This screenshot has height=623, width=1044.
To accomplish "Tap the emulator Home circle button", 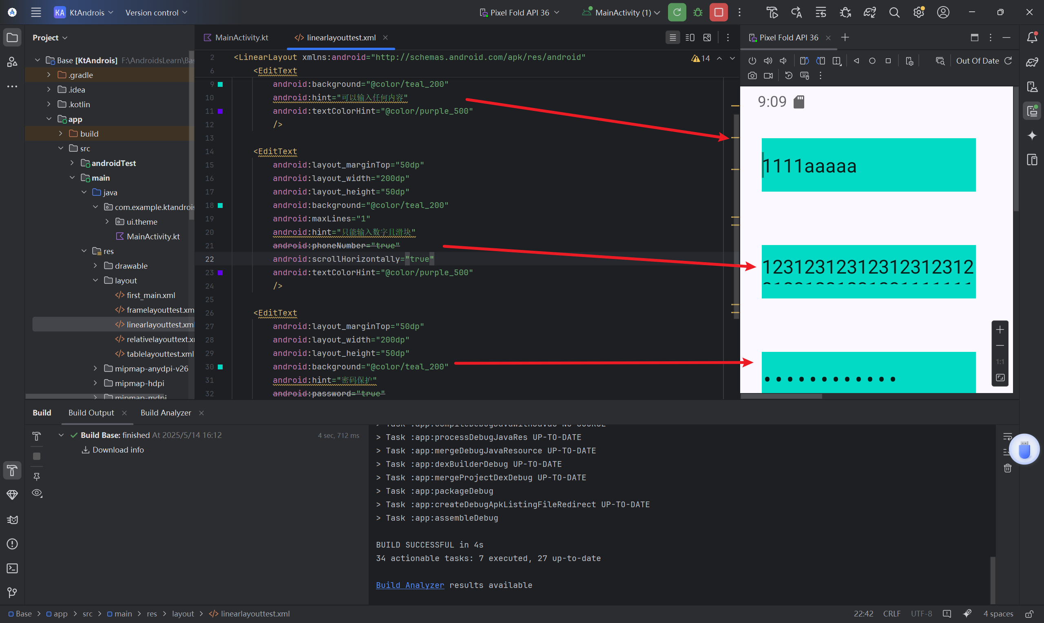I will pos(872,61).
